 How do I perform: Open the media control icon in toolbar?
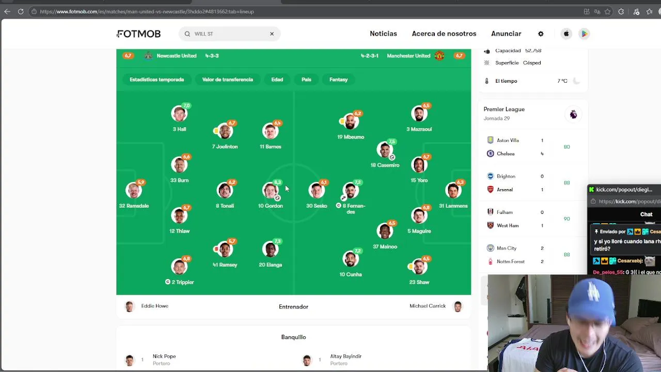coord(636,11)
